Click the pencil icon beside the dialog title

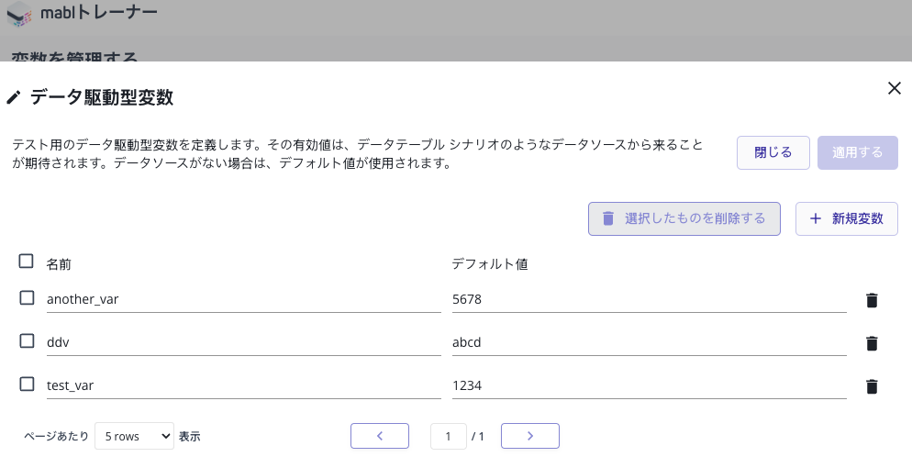(x=14, y=97)
